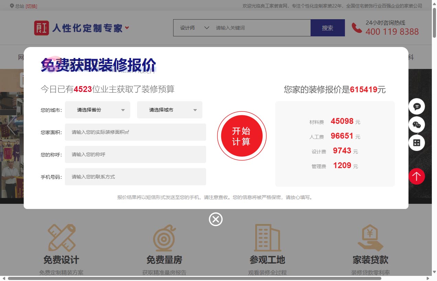This screenshot has height=281, width=437.
Task: Open the 请选择城市 city dropdown
Action: [x=170, y=110]
